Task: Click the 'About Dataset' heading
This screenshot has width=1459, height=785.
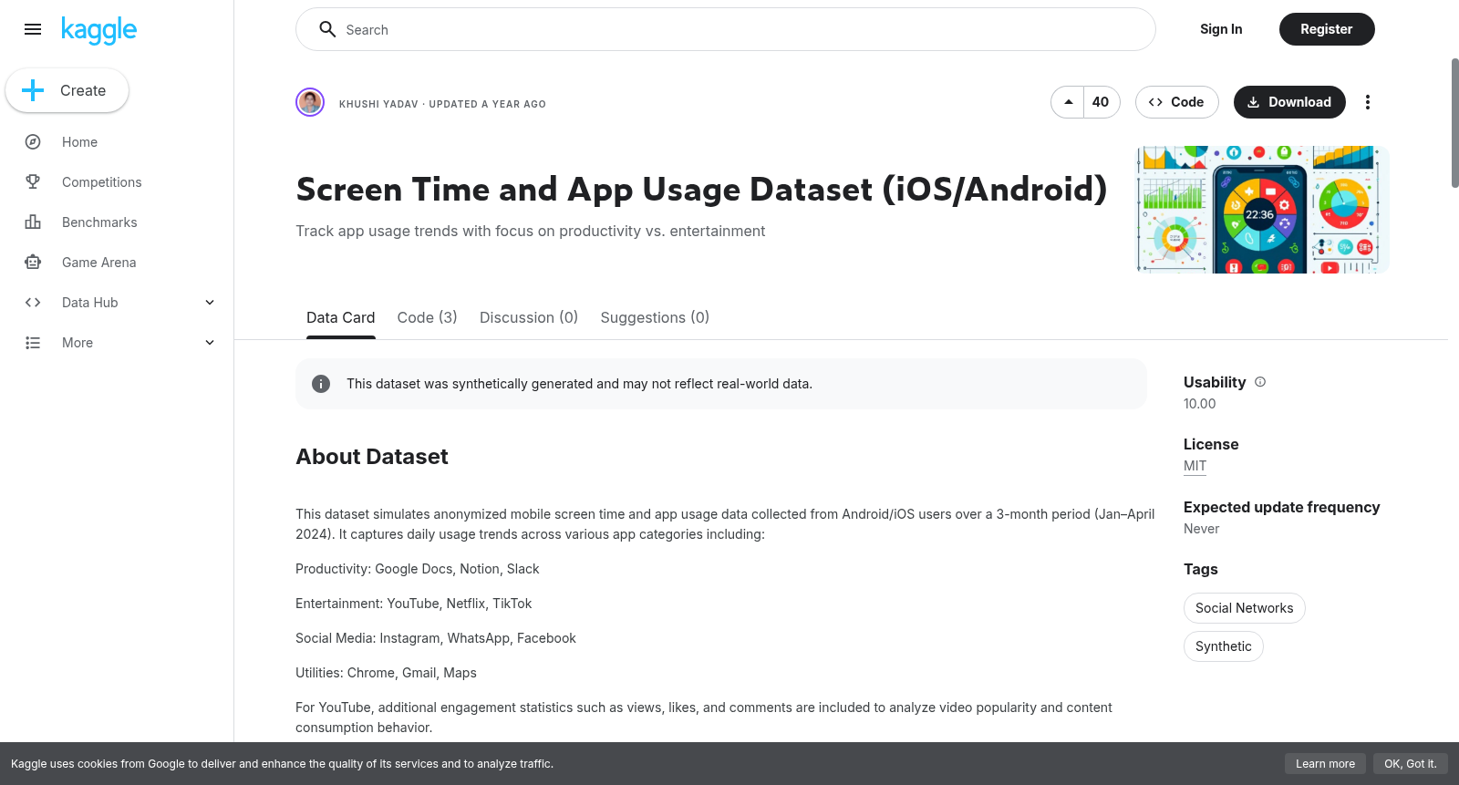Action: coord(372,457)
